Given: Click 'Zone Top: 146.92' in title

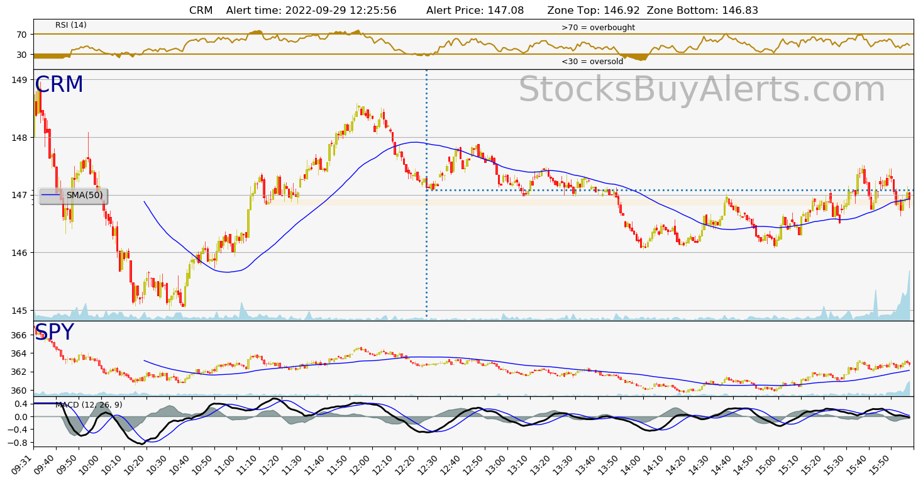Looking at the screenshot, I should click(x=594, y=10).
